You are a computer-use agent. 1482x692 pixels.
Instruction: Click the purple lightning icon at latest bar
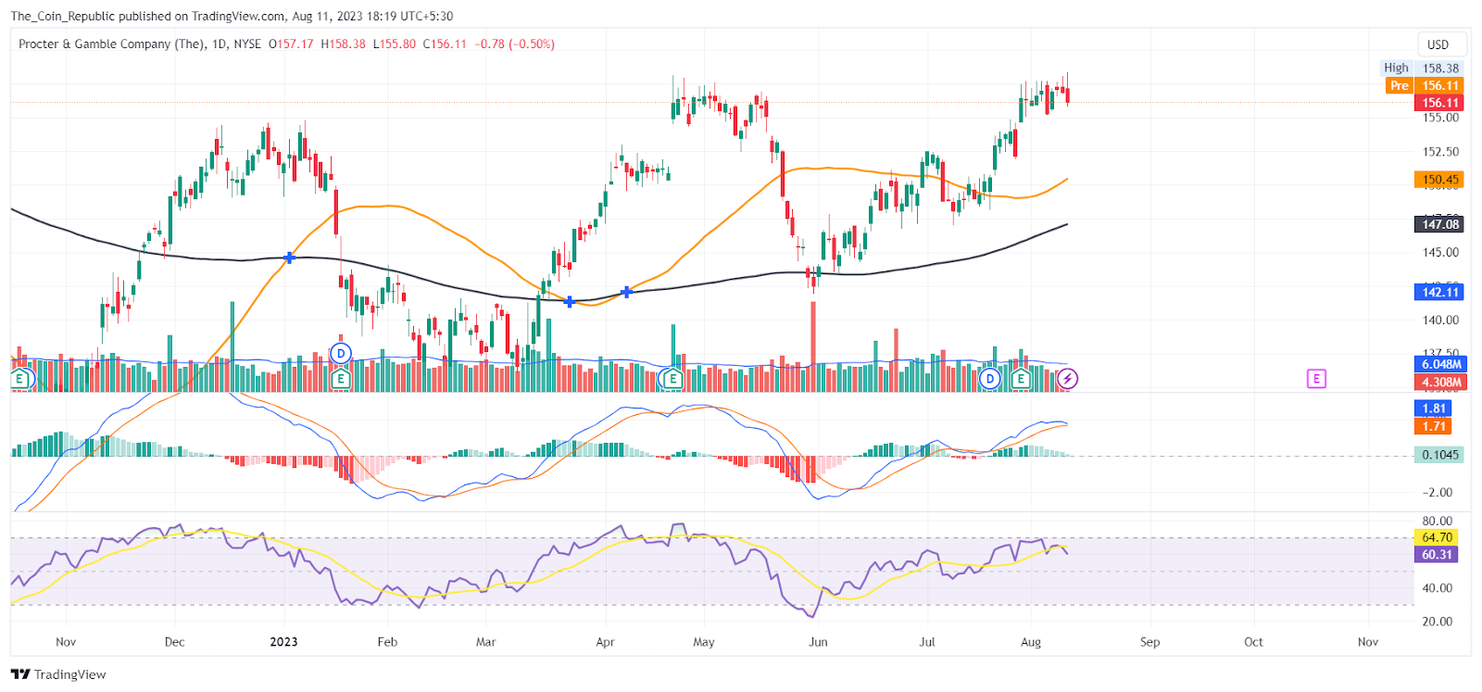coord(1068,378)
